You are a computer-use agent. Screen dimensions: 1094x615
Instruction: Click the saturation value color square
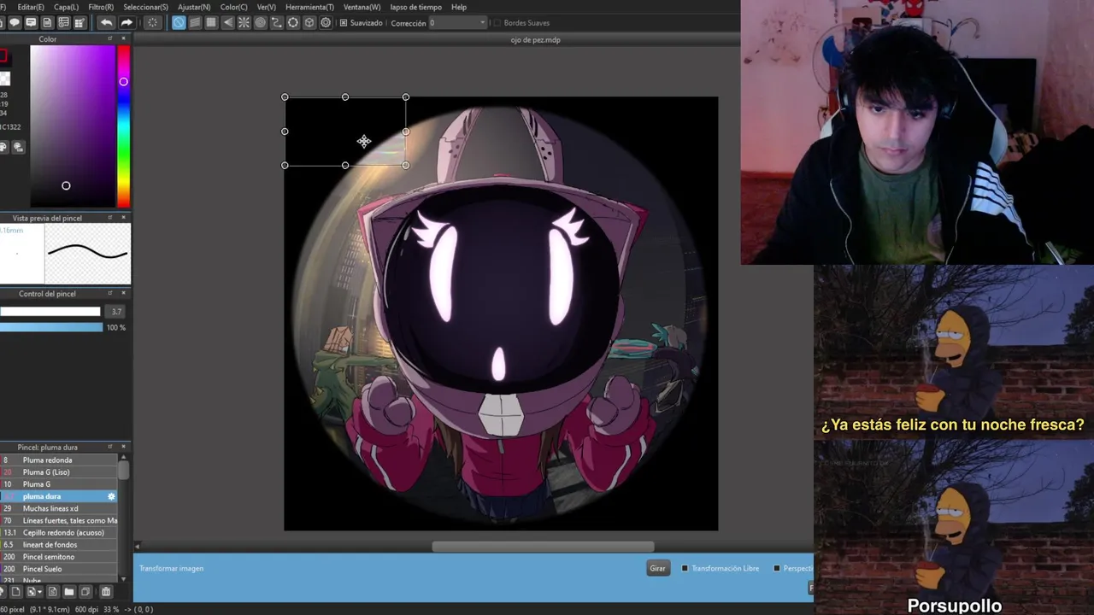point(73,126)
